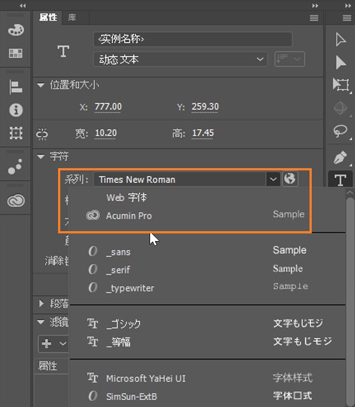The image size is (355, 407).
Task: Click the 实例名称 instance name field
Action: 192,39
